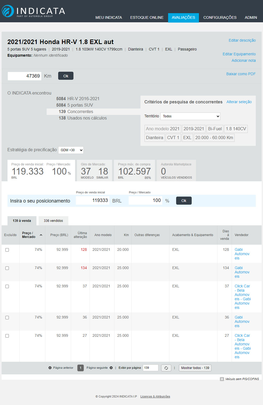Check the exclude box for last row listing
This screenshot has width=263, height=405.
[7, 336]
